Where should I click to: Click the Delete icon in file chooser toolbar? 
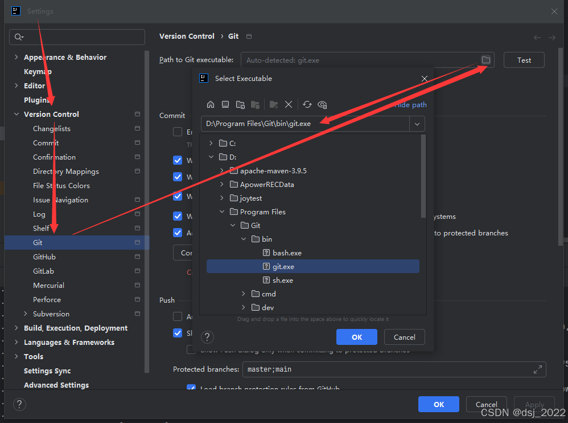click(x=289, y=104)
